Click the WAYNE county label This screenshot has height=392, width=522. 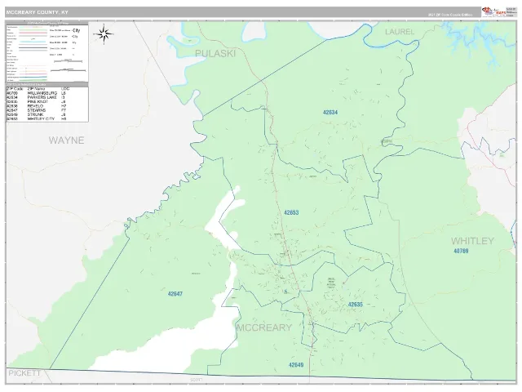(x=67, y=140)
